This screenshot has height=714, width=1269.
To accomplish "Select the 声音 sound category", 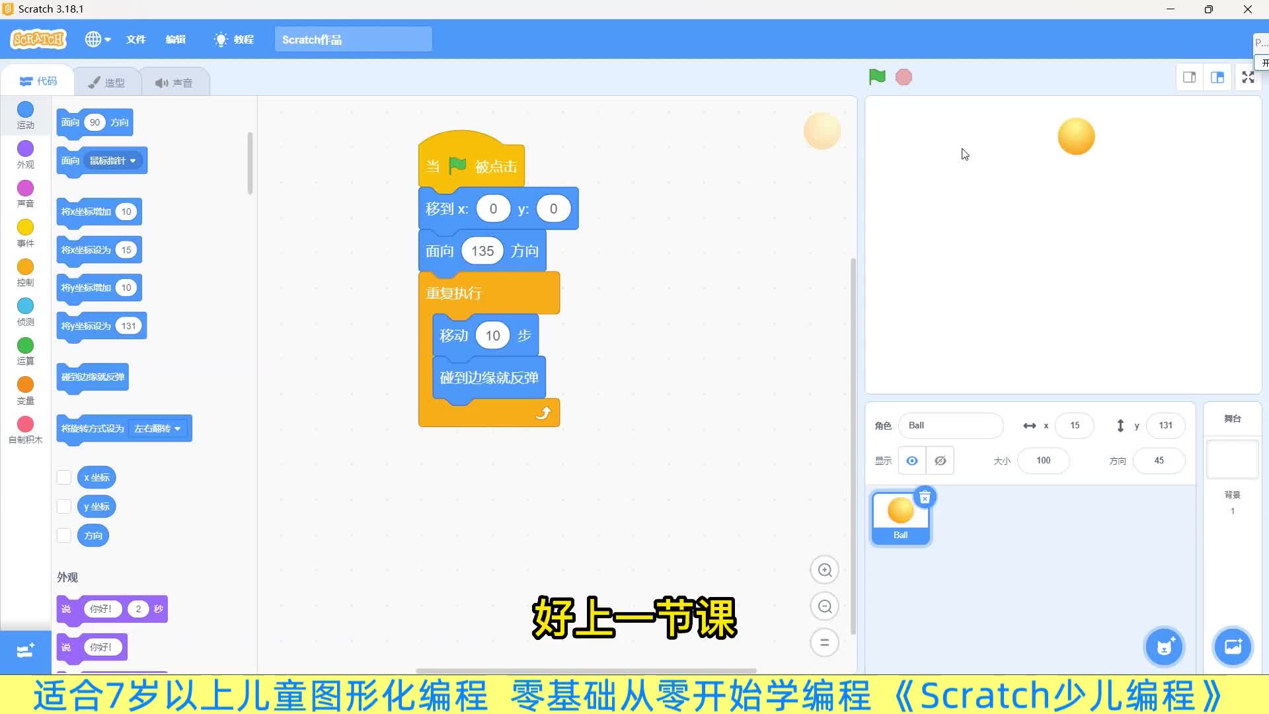I will click(x=25, y=194).
